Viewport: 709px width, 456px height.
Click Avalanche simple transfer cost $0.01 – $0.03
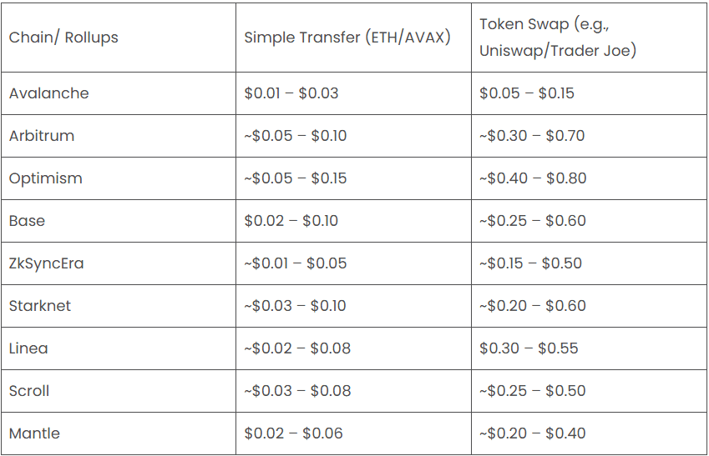tap(291, 93)
